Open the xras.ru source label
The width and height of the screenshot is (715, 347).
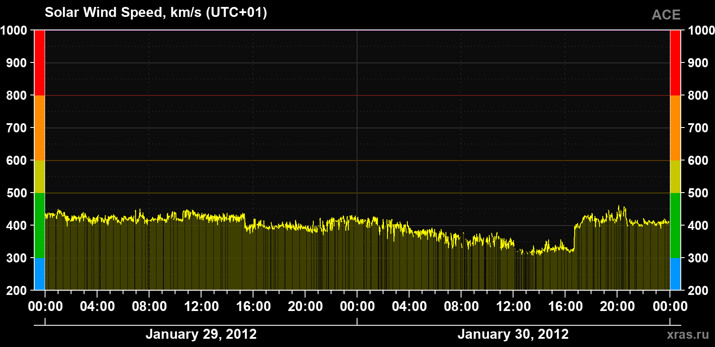[x=688, y=334]
